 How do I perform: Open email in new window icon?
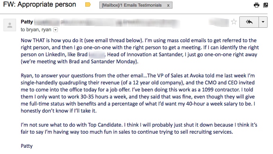(266, 5)
